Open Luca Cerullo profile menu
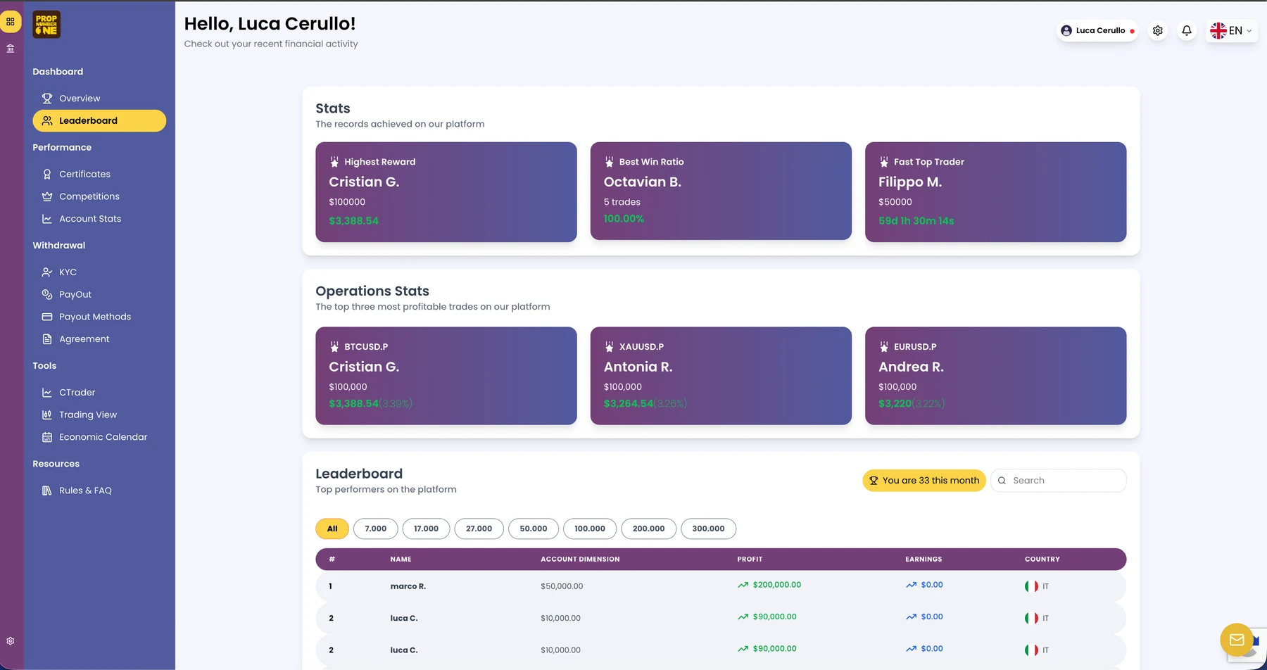 1098,30
